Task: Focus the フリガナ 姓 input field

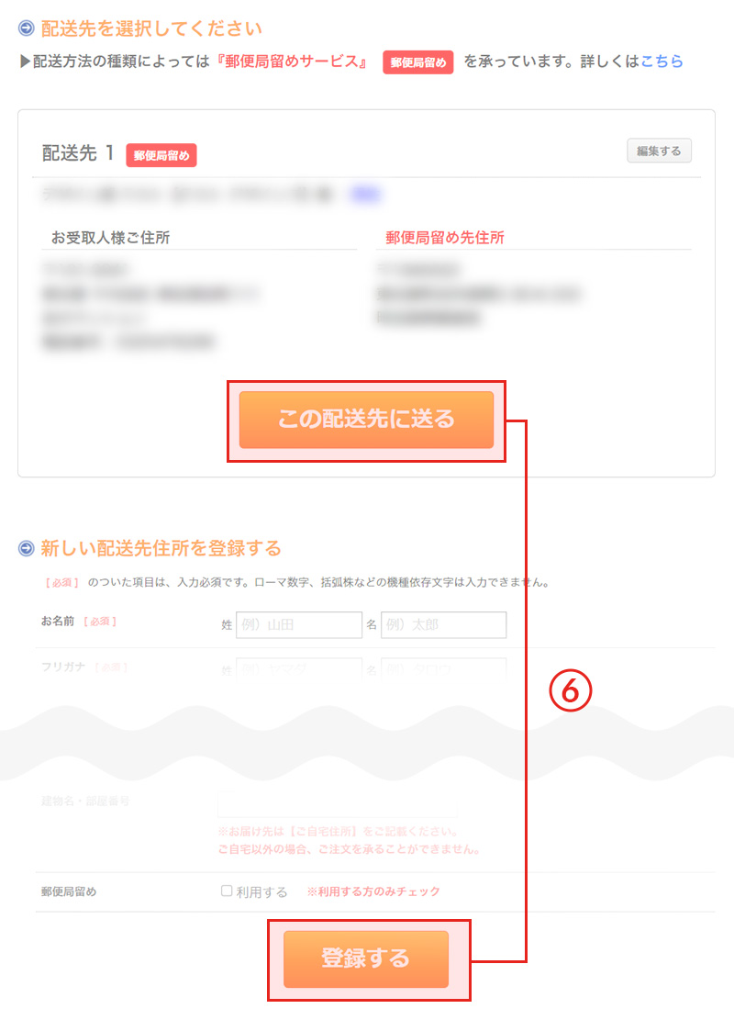Action: coord(299,669)
